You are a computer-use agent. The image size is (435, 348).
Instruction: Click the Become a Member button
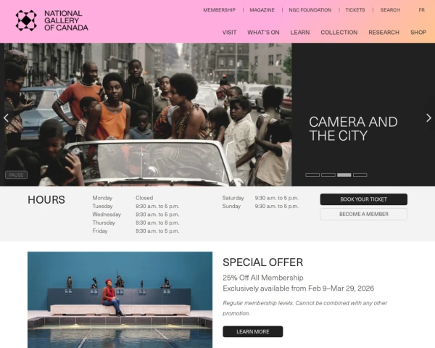(x=363, y=214)
